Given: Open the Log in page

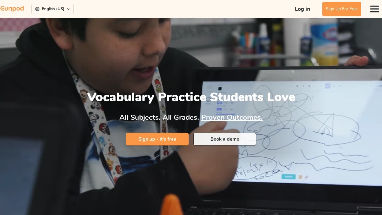Looking at the screenshot, I should click(x=302, y=9).
